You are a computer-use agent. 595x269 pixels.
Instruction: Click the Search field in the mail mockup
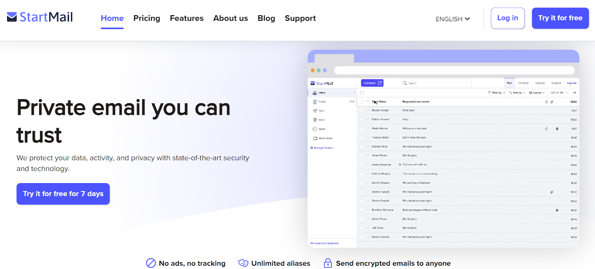click(x=437, y=83)
